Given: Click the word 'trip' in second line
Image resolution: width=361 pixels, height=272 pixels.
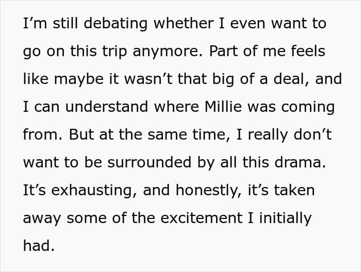Looking at the screenshot, I should [x=114, y=52].
